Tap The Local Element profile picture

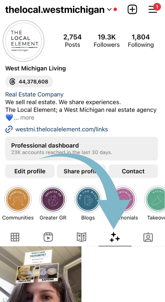pyautogui.click(x=24, y=41)
